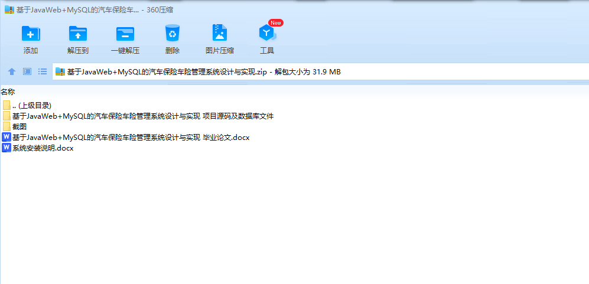Click the 一键解压 one-click extract icon
589x284 pixels.
125,34
